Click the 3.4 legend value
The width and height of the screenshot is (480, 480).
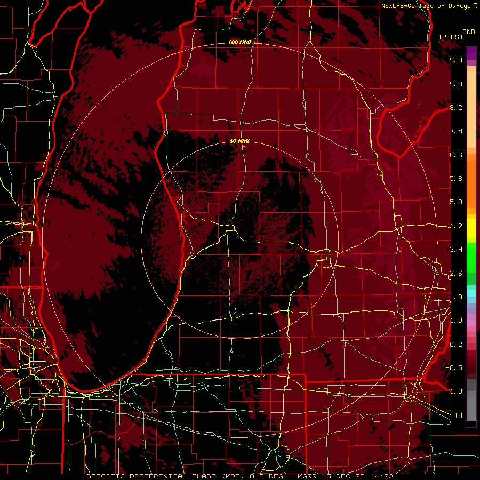coord(456,250)
